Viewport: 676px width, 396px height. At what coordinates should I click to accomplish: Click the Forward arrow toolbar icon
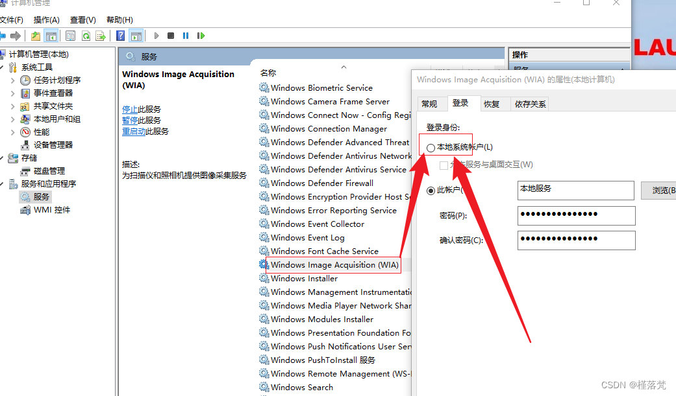pos(16,36)
